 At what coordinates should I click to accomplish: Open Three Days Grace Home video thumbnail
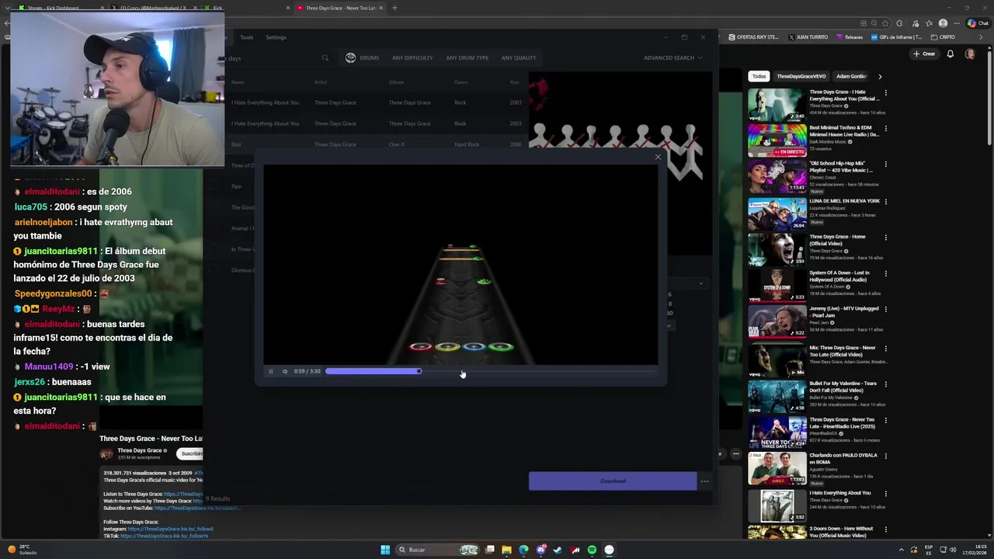pos(777,249)
